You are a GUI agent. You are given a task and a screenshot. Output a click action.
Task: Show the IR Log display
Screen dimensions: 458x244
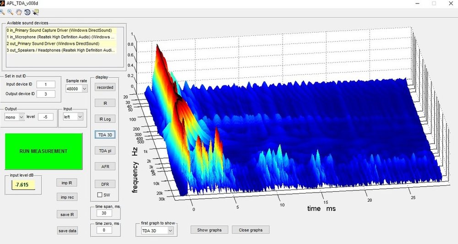(x=105, y=119)
